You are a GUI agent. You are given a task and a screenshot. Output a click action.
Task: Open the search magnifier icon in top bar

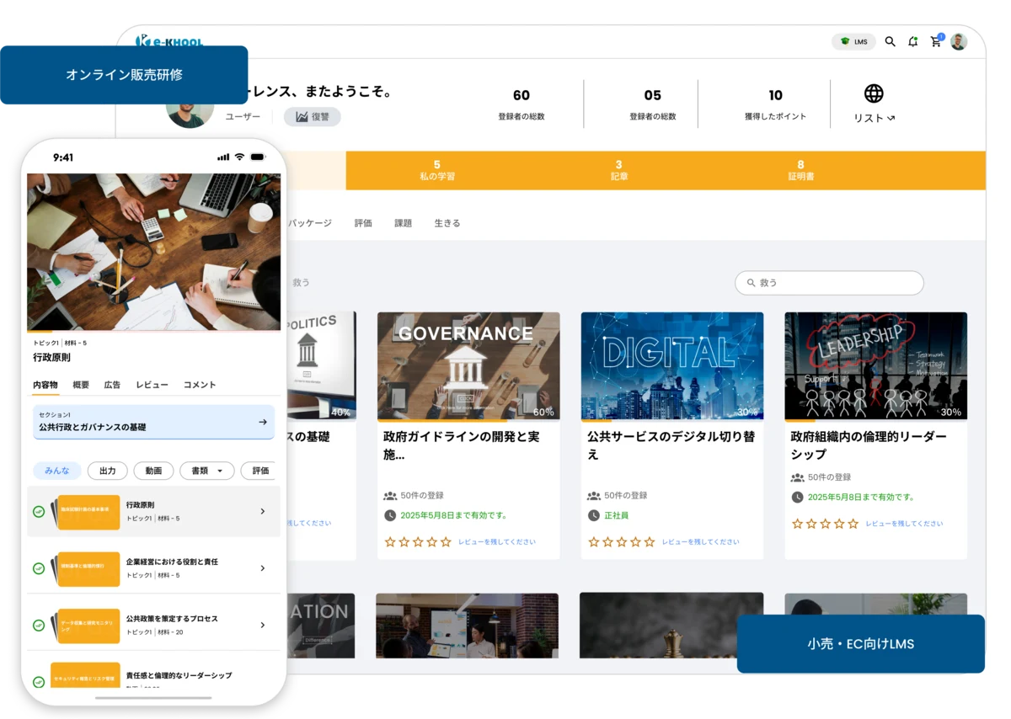(x=890, y=40)
